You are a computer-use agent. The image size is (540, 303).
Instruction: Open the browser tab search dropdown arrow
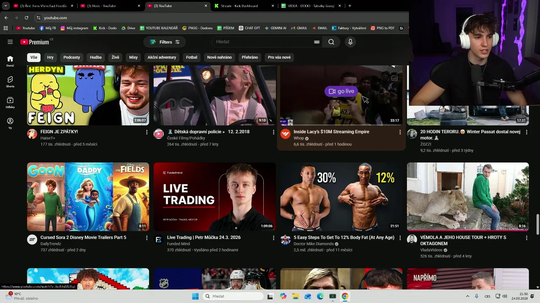(5, 6)
